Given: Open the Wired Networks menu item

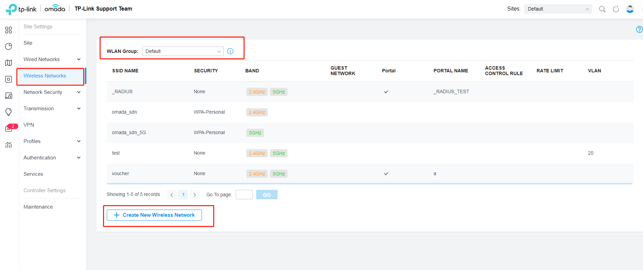Looking at the screenshot, I should (x=42, y=59).
